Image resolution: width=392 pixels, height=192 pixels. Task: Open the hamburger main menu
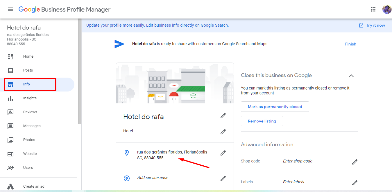pyautogui.click(x=10, y=9)
